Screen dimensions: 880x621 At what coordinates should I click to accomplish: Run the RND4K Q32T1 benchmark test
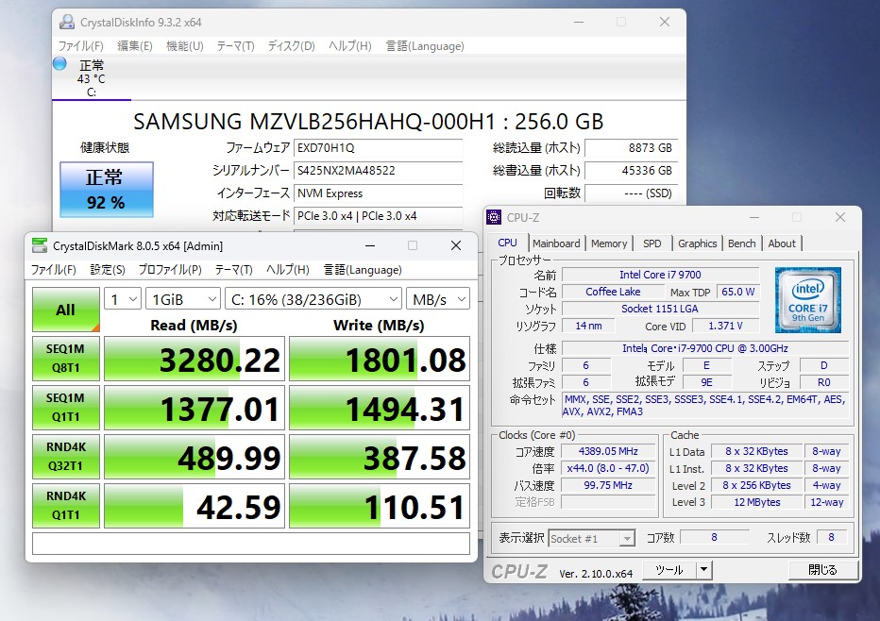click(66, 457)
